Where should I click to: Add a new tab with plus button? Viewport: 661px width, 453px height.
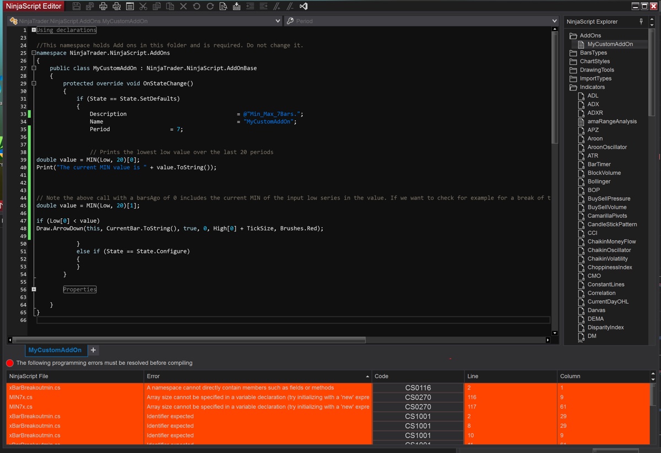(x=93, y=350)
